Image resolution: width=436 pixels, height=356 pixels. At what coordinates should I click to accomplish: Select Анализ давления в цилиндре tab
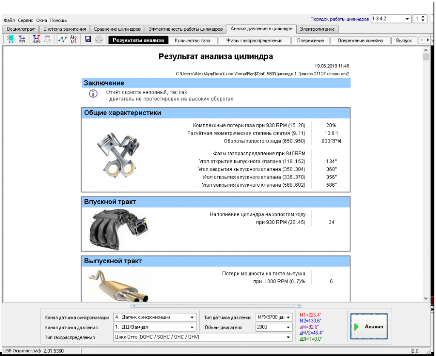coord(261,28)
